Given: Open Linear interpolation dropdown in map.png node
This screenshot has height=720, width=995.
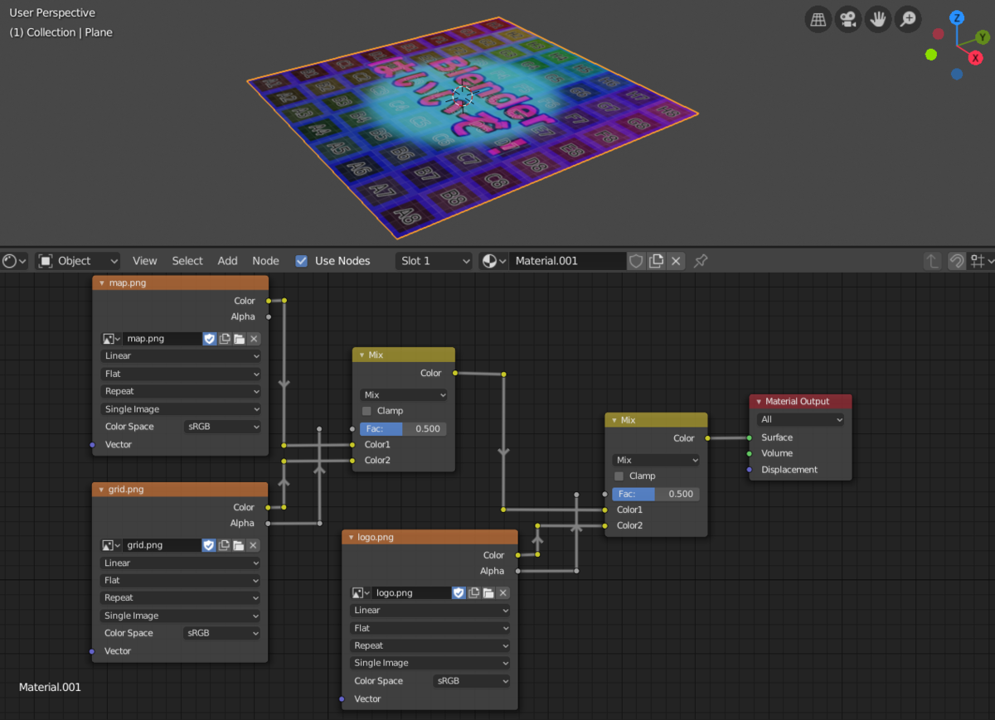Looking at the screenshot, I should (182, 356).
